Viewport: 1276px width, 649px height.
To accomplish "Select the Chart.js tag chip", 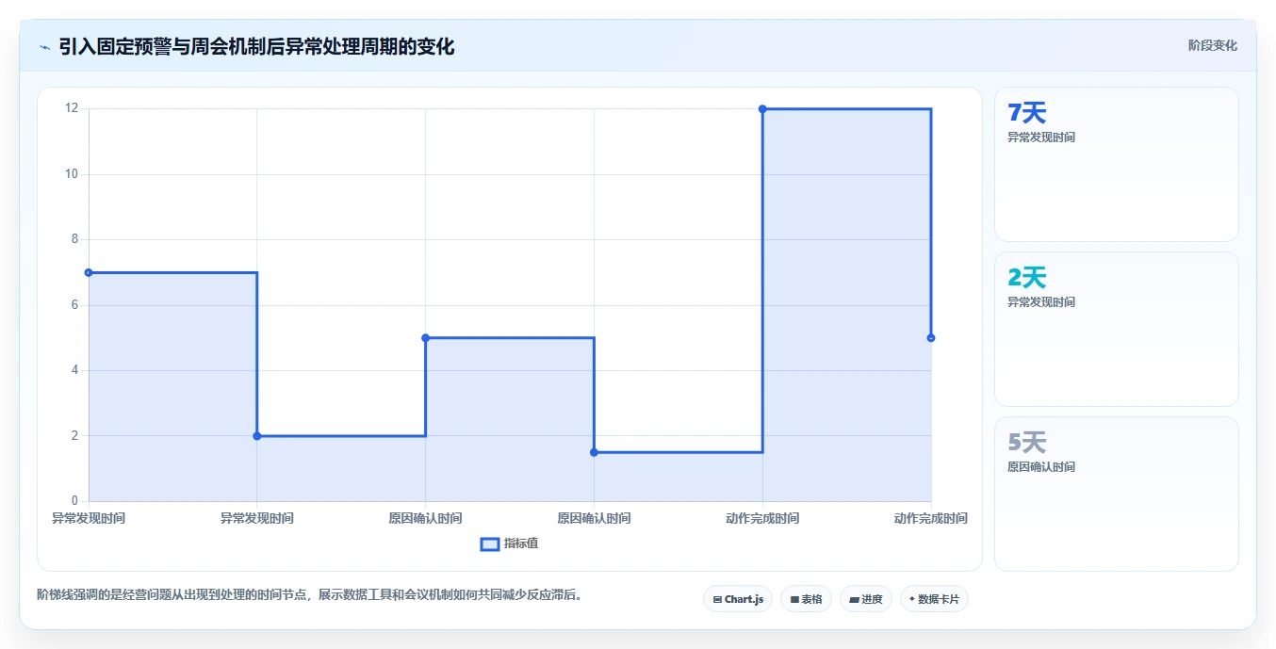I will [x=738, y=599].
